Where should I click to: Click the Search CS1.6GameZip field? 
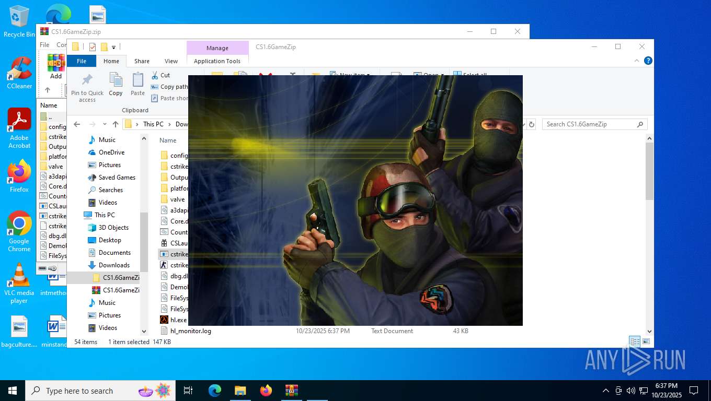[595, 124]
